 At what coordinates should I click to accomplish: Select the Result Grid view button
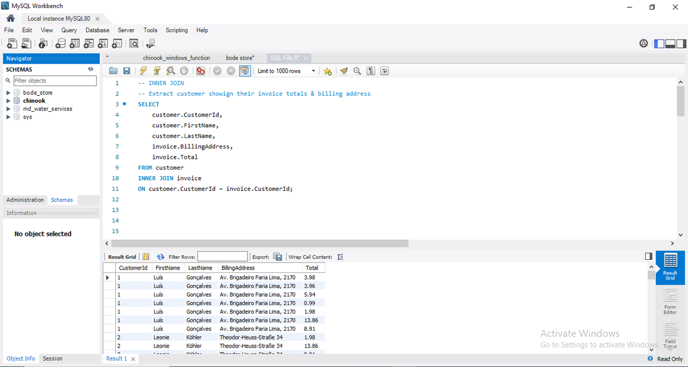[x=670, y=268]
